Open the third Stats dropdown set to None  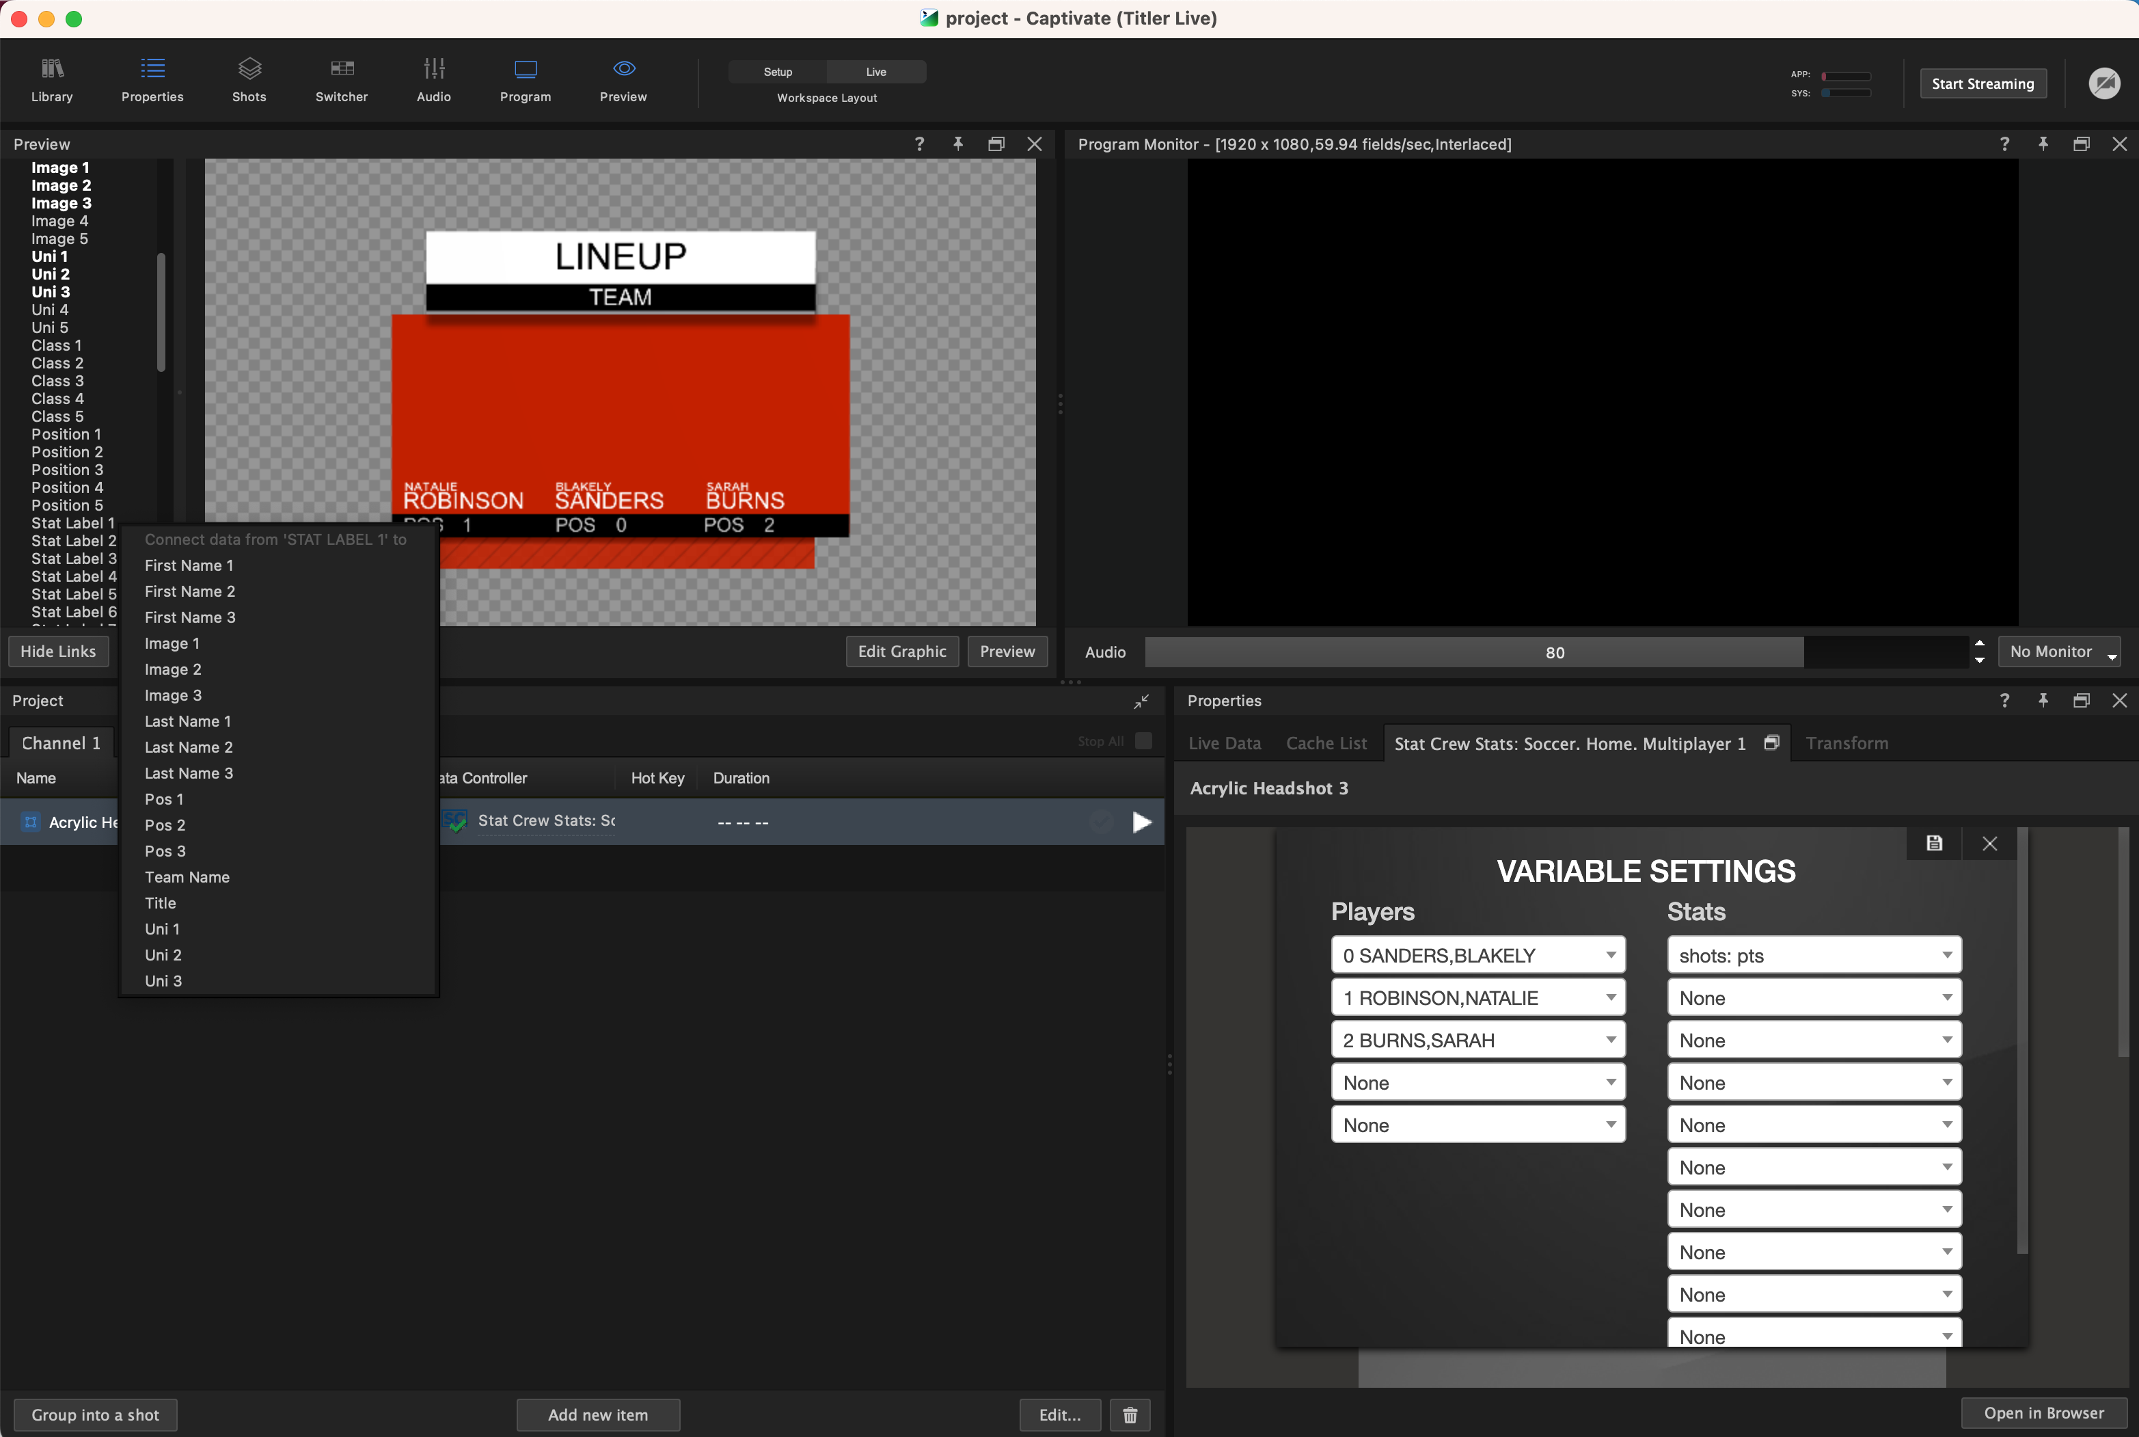click(x=1814, y=1040)
